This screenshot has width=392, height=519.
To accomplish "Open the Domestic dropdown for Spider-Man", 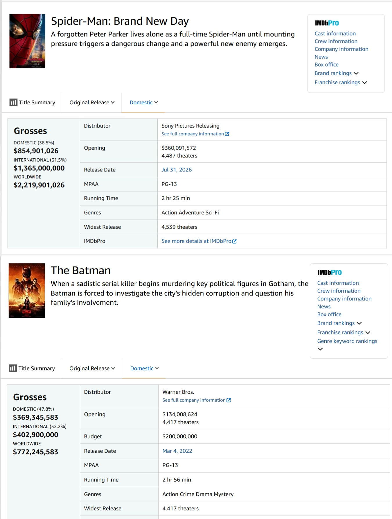I will (144, 102).
